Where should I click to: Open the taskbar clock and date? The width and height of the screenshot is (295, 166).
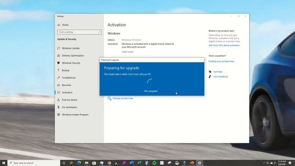click(x=282, y=163)
